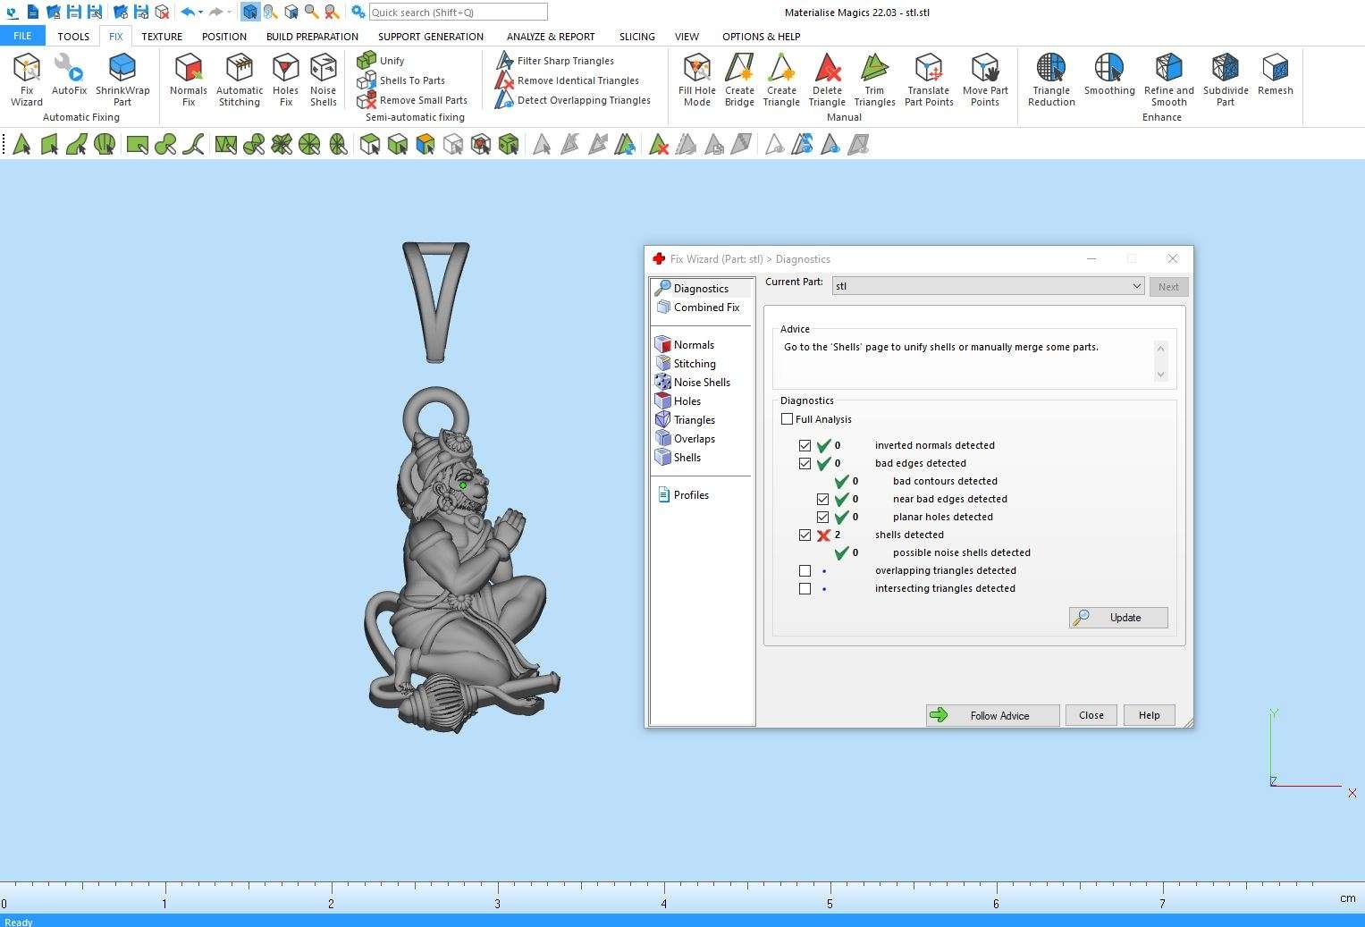
Task: Expand the Current Part dropdown
Action: click(x=1136, y=286)
